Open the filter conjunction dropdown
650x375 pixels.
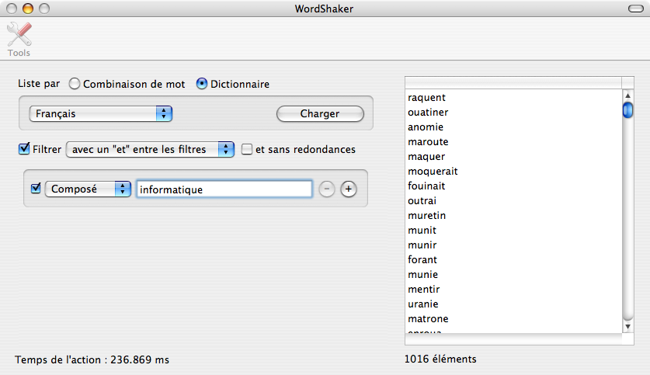coord(150,149)
